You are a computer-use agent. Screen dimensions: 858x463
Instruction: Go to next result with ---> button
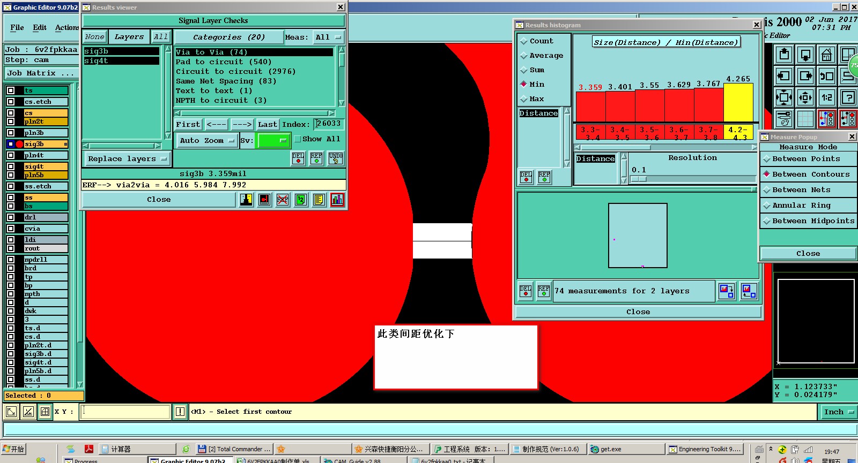coord(242,125)
